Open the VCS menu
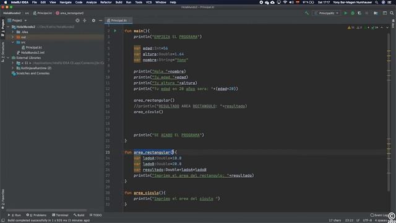This screenshot has width=396, height=223. pos(148,2)
